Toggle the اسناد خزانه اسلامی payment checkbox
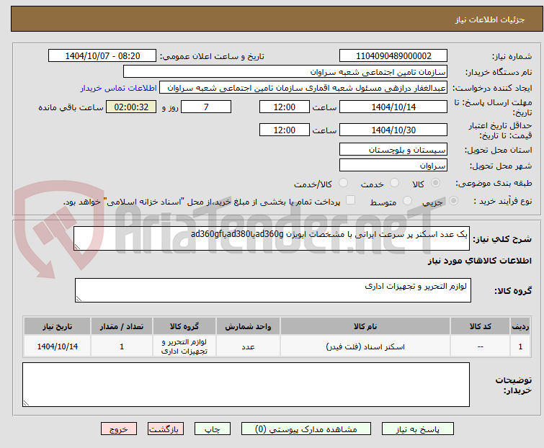Image resolution: width=544 pixels, height=448 pixels. pyautogui.click(x=351, y=200)
